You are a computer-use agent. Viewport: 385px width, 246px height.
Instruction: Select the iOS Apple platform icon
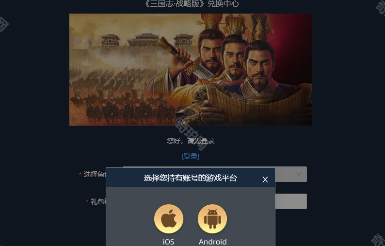169,219
